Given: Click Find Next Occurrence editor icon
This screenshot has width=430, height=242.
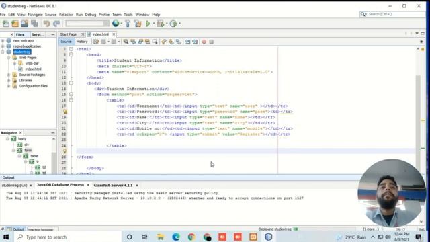Looking at the screenshot, I should pyautogui.click(x=140, y=42).
